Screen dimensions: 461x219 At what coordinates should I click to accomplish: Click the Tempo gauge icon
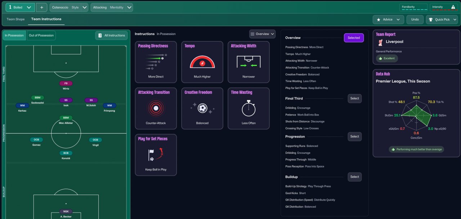click(202, 62)
